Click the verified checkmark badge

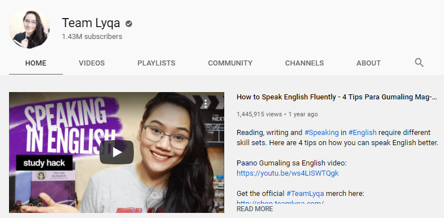(129, 24)
